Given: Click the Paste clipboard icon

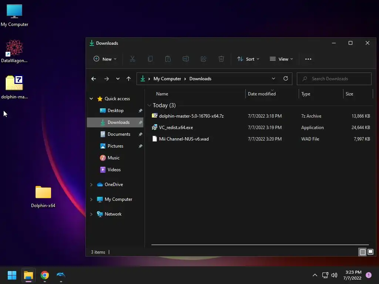Looking at the screenshot, I should click(x=168, y=59).
